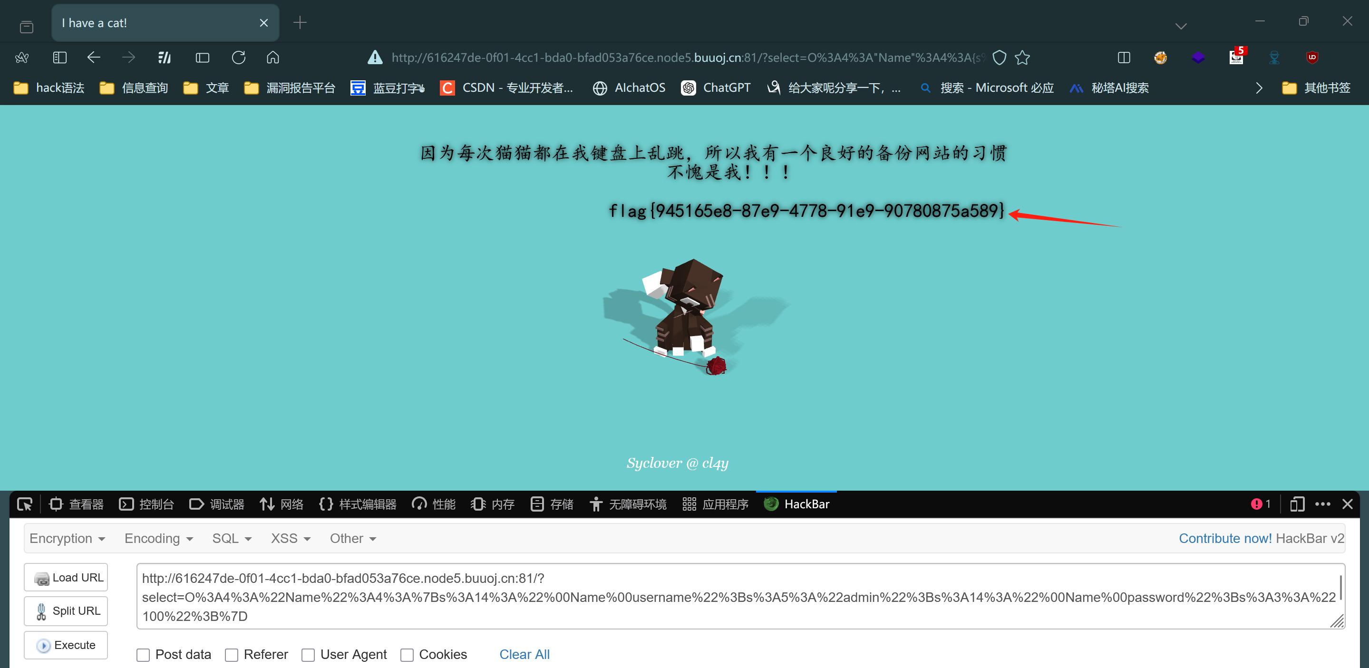Screen dimensions: 1369x668
Task: Check the Referer option in HackBar
Action: pos(231,654)
